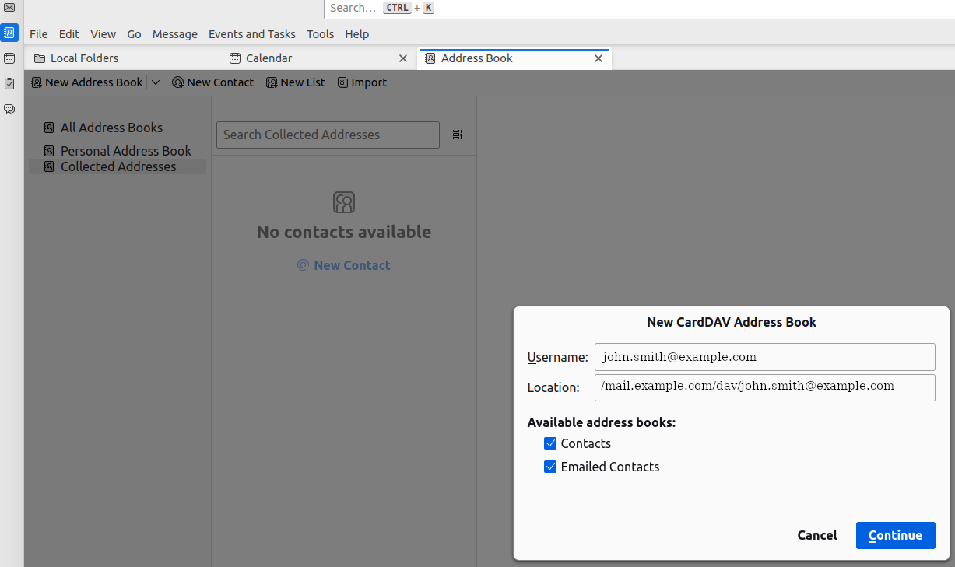Cancel the New CardDAV Address Book dialog
955x567 pixels.
[817, 535]
